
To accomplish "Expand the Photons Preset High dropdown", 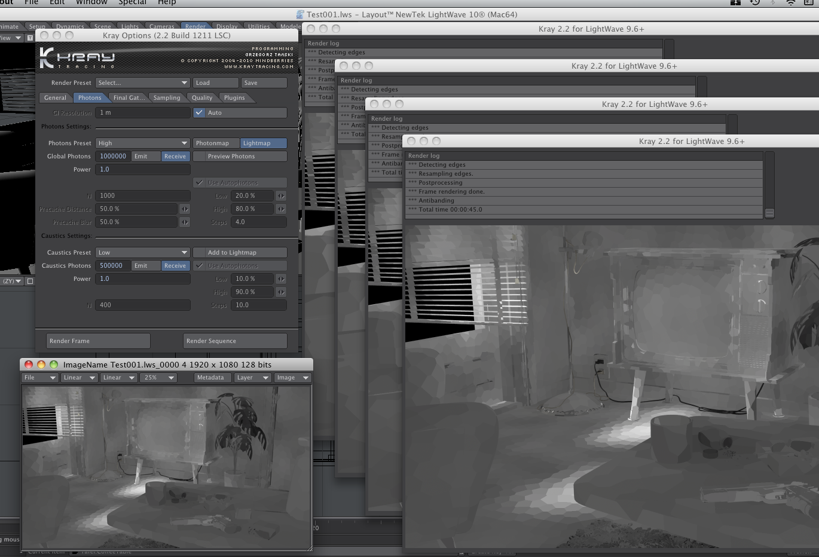I will point(142,143).
